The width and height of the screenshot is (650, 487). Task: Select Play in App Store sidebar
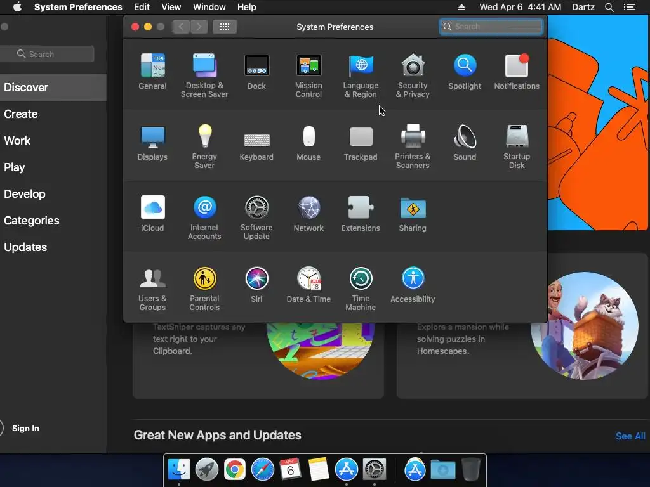(53, 167)
